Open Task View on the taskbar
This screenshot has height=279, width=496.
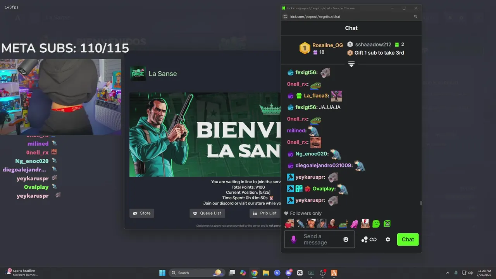[232, 273]
